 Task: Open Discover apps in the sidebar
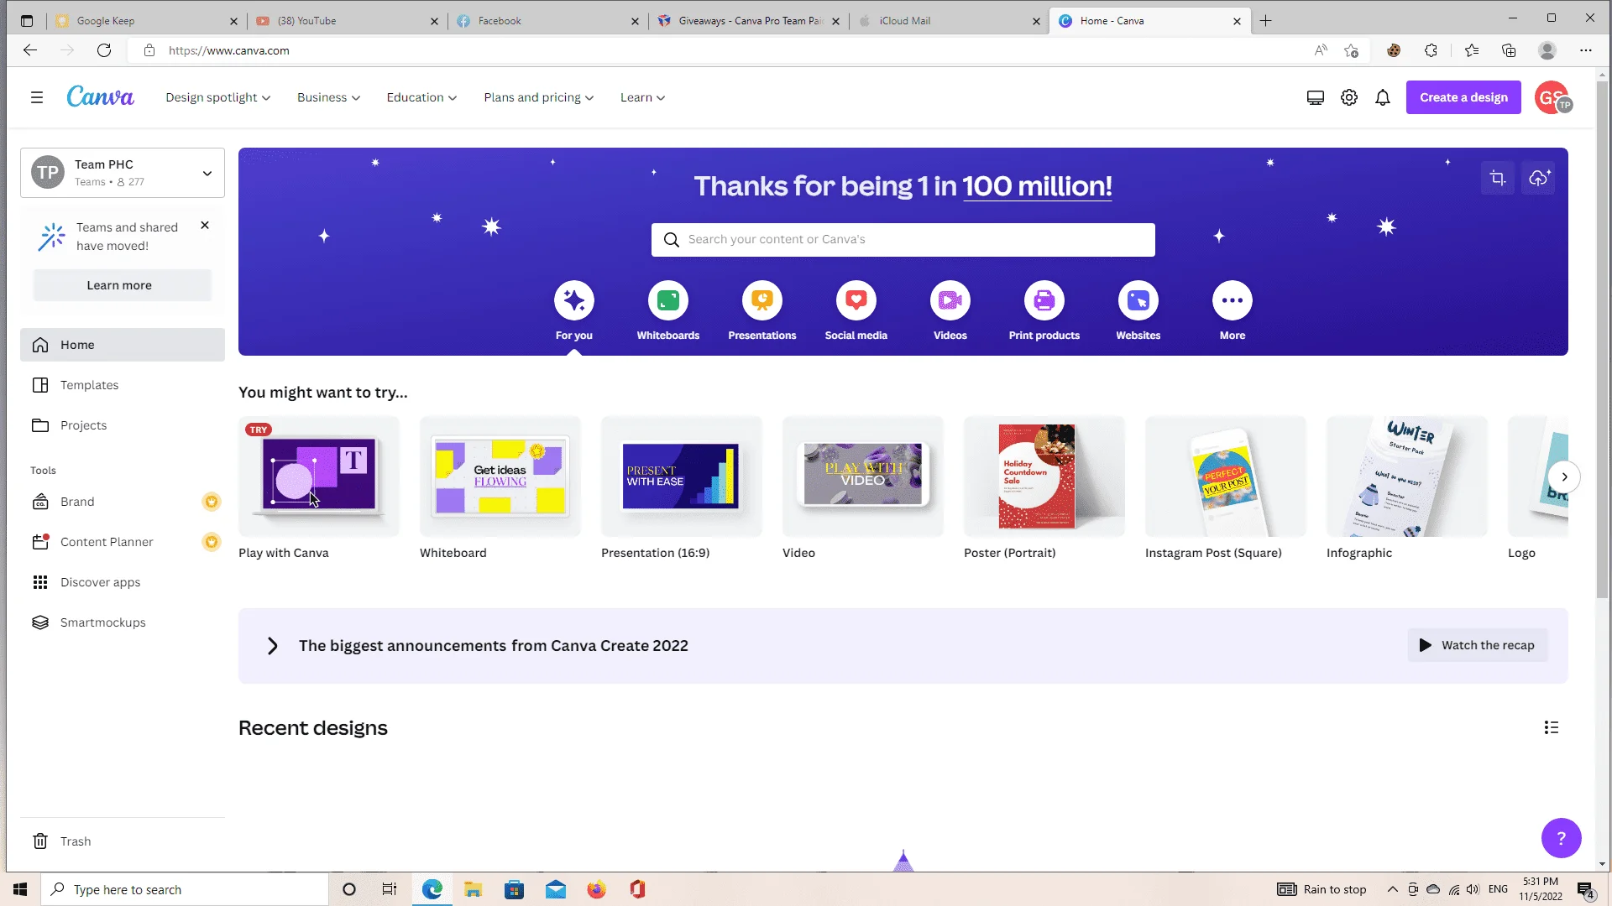point(123,582)
